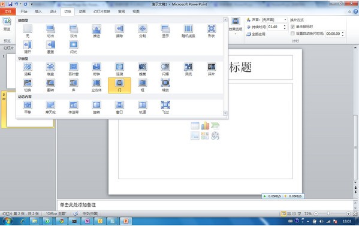Start slide show from status bar
This screenshot has width=359, height=226.
click(299, 213)
